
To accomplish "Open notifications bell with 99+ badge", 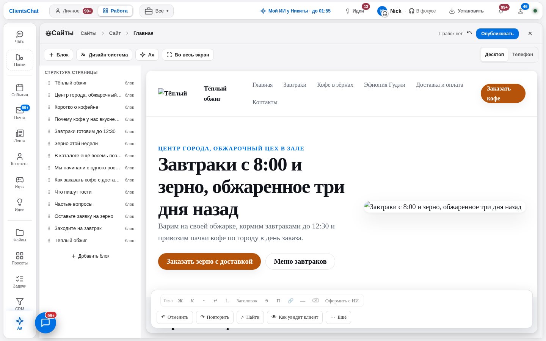I will [x=501, y=11].
